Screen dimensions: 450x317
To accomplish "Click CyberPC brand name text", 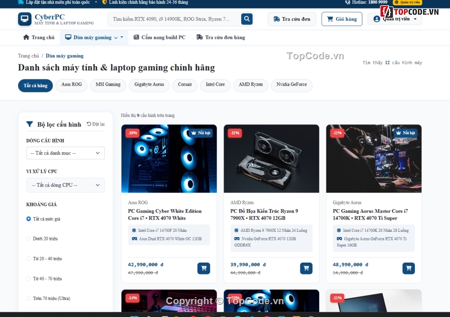I will pyautogui.click(x=50, y=17).
